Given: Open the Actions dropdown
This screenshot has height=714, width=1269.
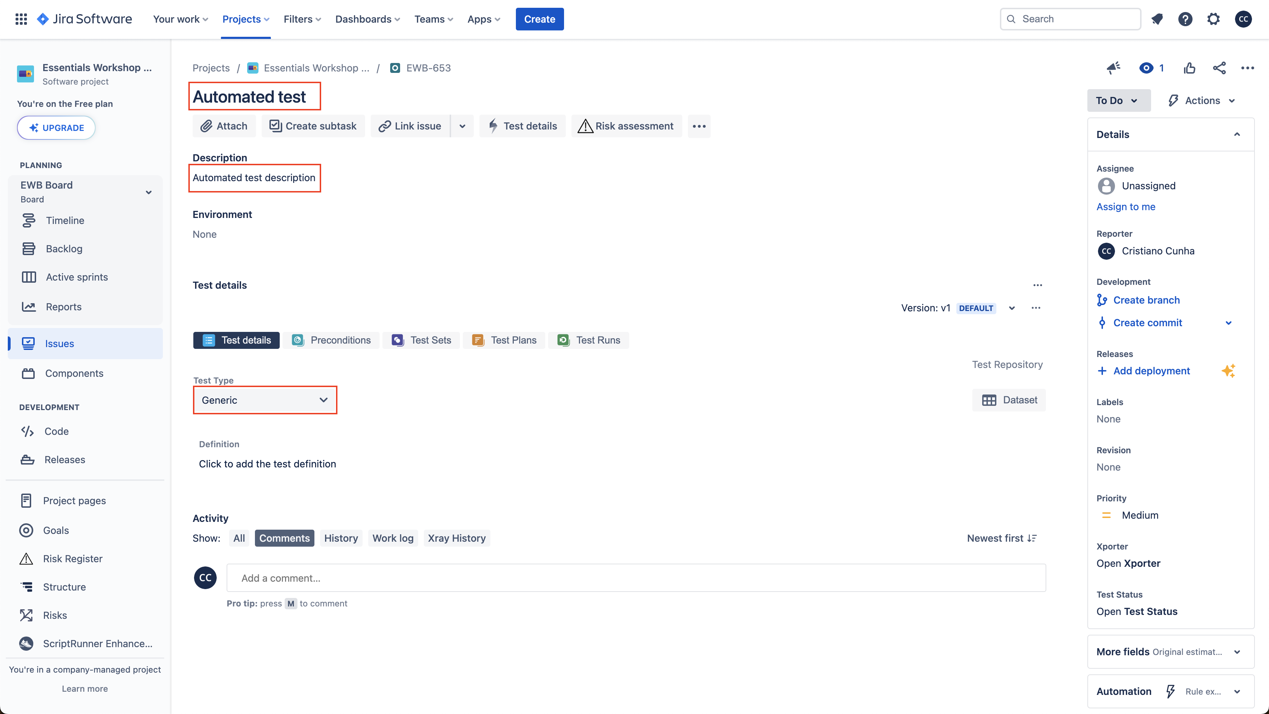Looking at the screenshot, I should tap(1201, 100).
